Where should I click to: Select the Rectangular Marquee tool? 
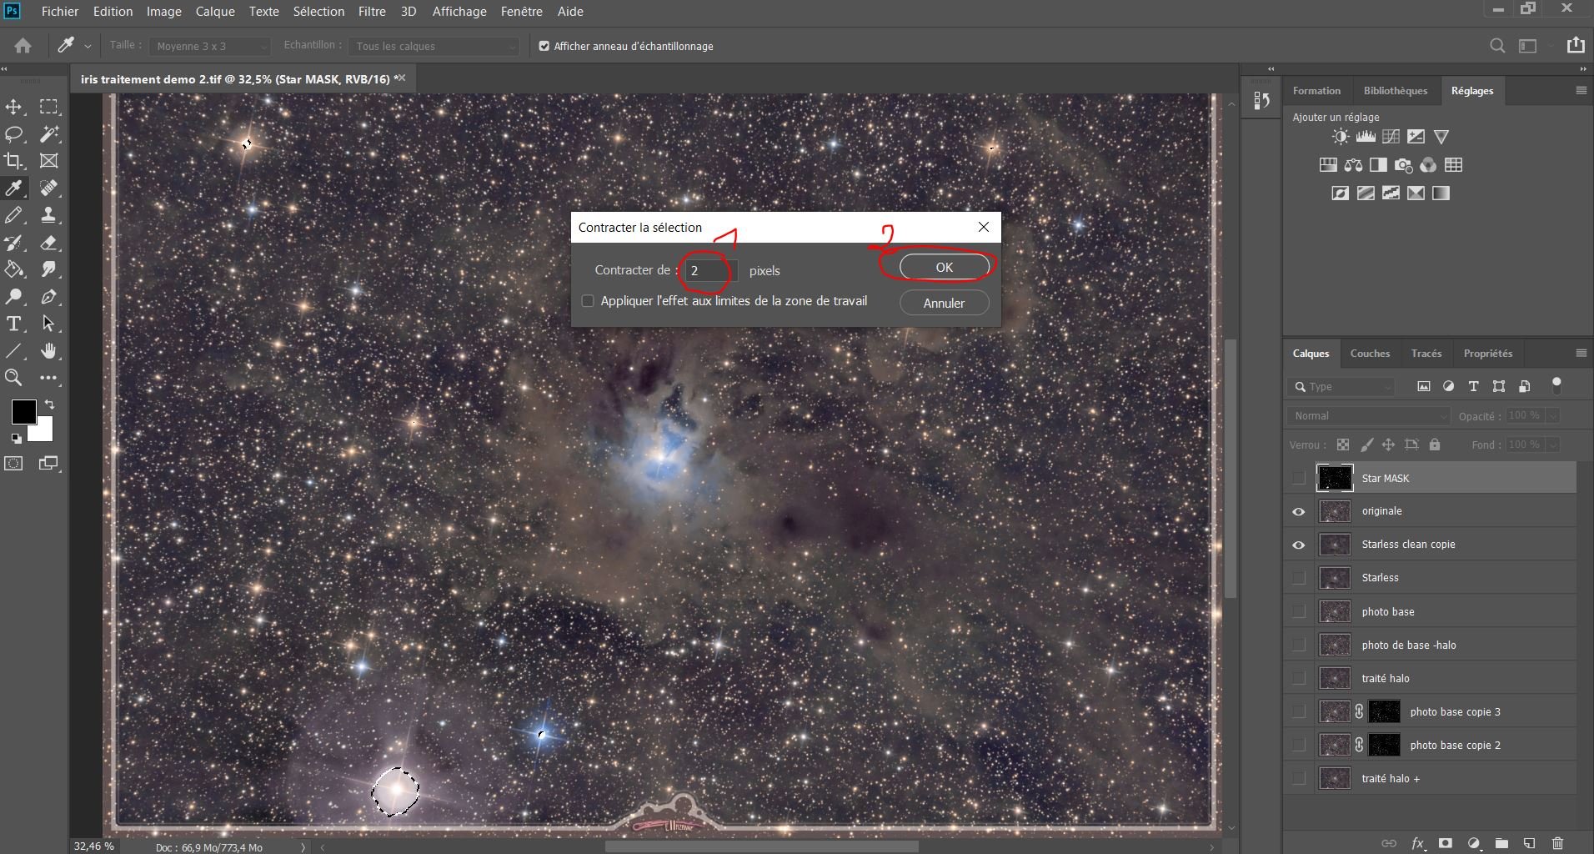tap(49, 107)
